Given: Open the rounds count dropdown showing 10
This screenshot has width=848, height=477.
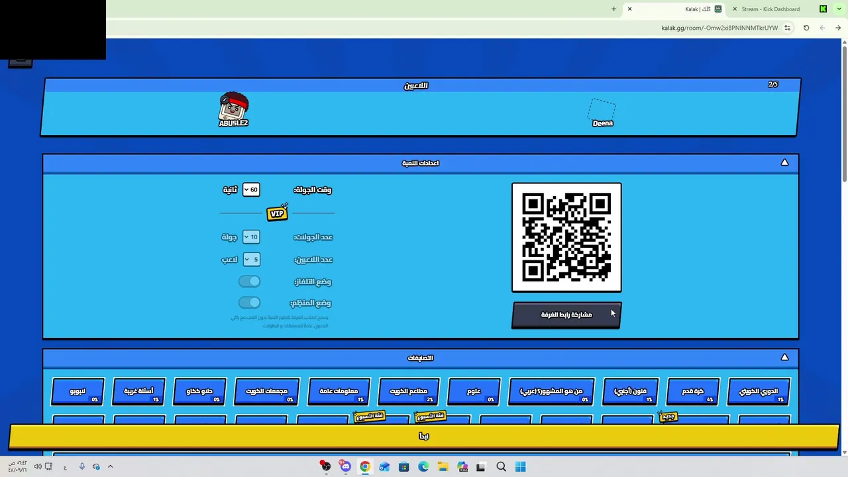Looking at the screenshot, I should [x=251, y=237].
